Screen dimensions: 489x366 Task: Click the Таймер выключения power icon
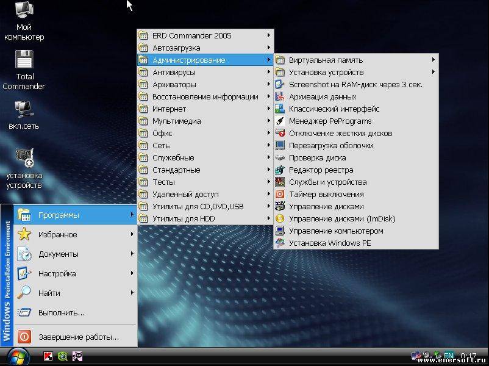pyautogui.click(x=280, y=194)
